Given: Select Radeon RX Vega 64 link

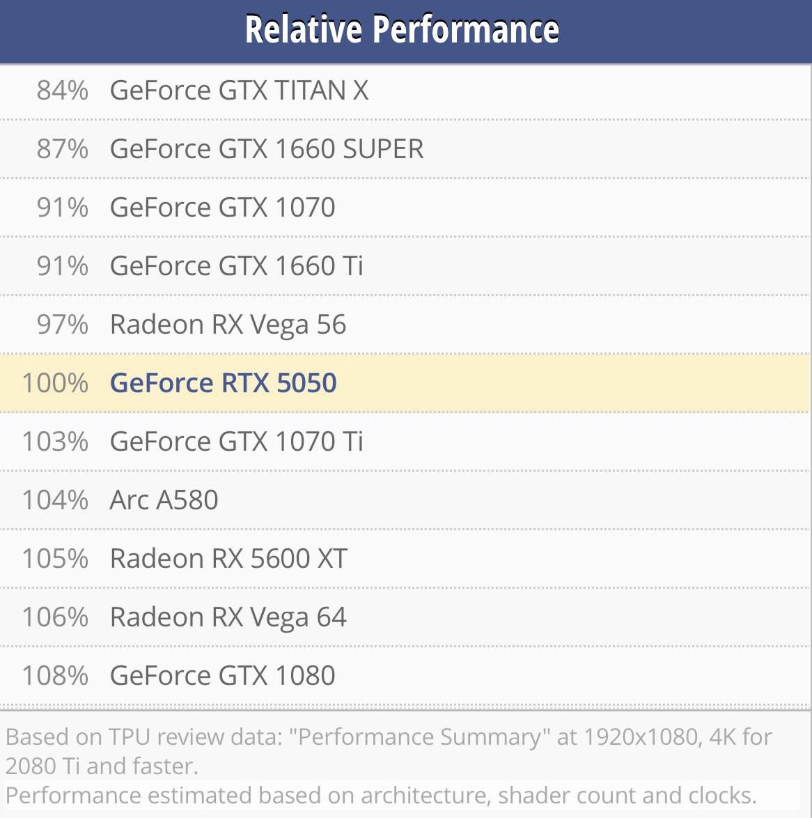Looking at the screenshot, I should click(228, 617).
